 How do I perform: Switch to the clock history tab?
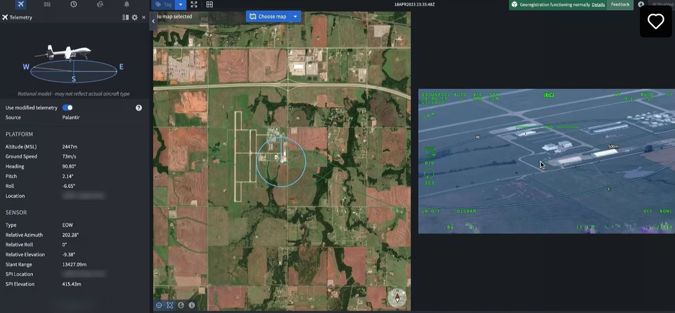tap(74, 4)
